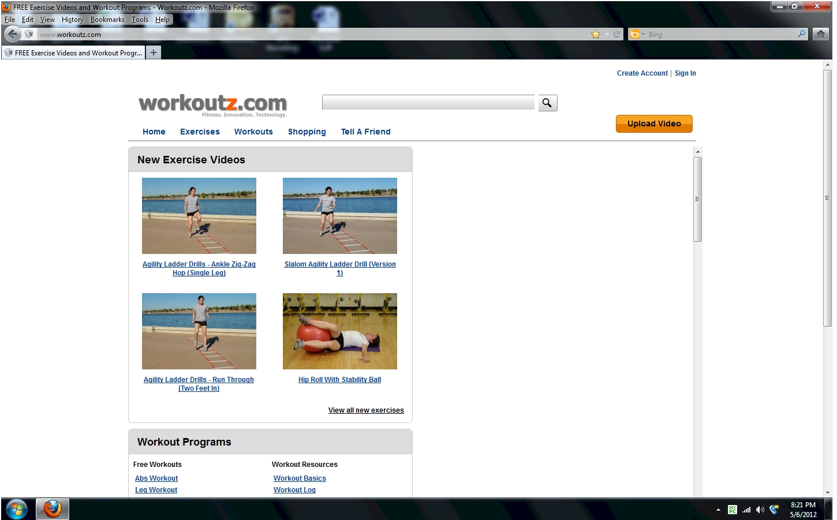Click the Sign In link
Screen dimensions: 837x520
click(x=685, y=73)
